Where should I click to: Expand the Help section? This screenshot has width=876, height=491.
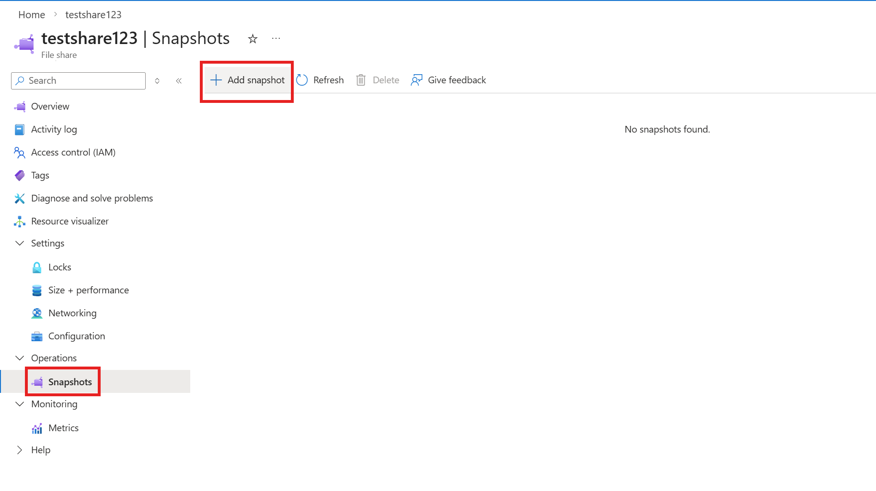point(20,450)
